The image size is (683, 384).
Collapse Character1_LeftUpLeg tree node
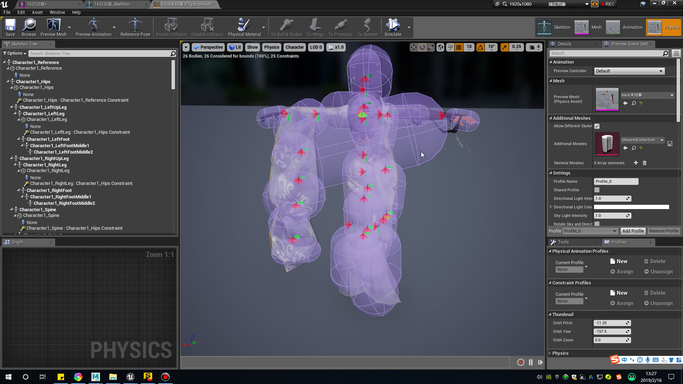tap(11, 107)
